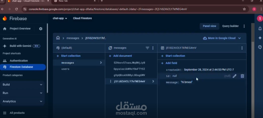Viewport: 263px width, 118px height.
Task: Click the Project Overview home icon
Action: tap(5, 29)
